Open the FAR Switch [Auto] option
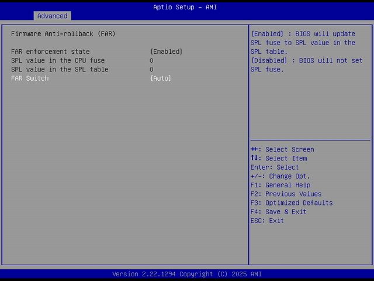374x281 pixels. [x=161, y=78]
